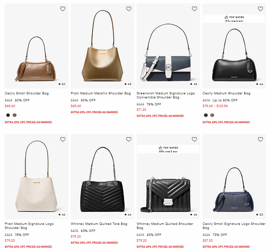This screenshot has width=271, height=251.
Task: Open Pratt Medium Metallic Shoulder Bag title link
Action: tap(100, 93)
